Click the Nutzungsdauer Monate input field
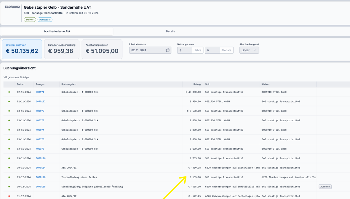350x199 pixels. coord(212,50)
